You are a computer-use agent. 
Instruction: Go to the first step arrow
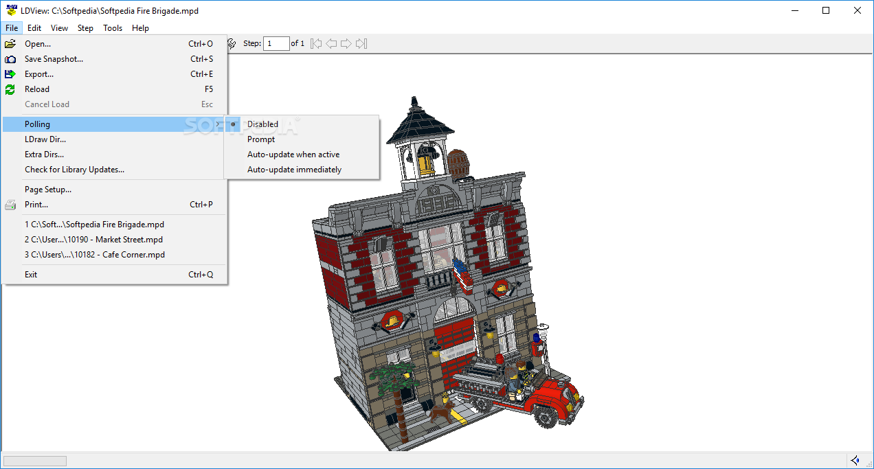click(316, 43)
